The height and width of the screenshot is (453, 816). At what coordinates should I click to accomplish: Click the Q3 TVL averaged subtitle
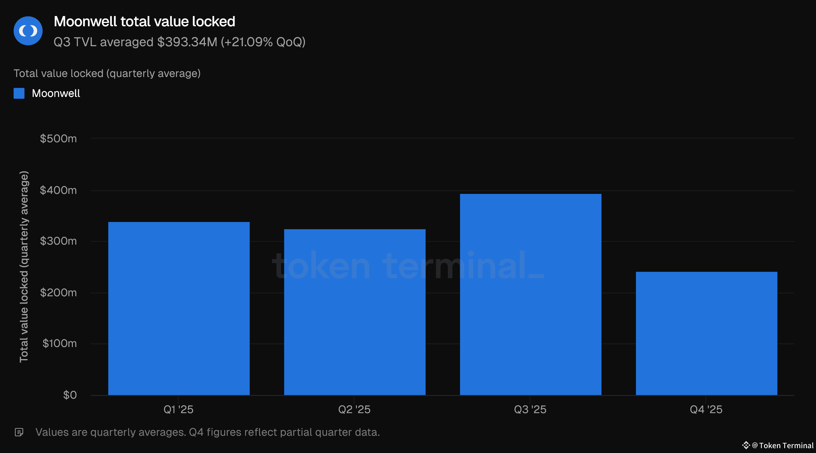180,42
